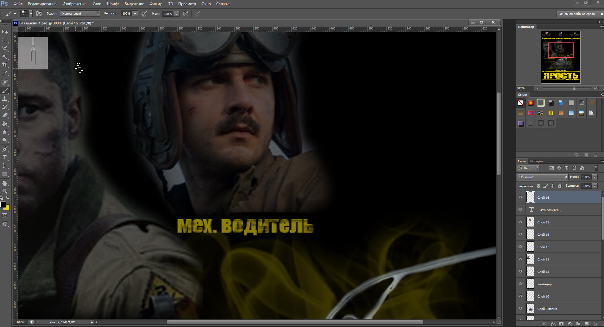Open the brush flow slider dropdown arrow
604x327 pixels.
point(177,14)
